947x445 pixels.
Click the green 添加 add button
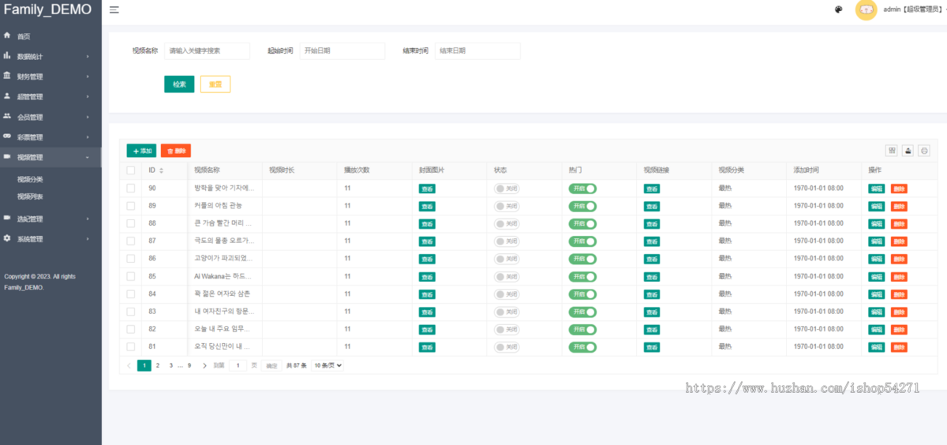pyautogui.click(x=142, y=151)
